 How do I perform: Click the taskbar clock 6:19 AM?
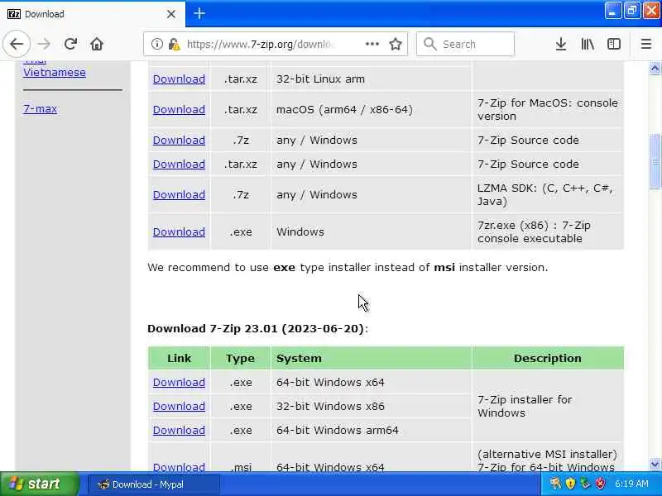pyautogui.click(x=631, y=484)
